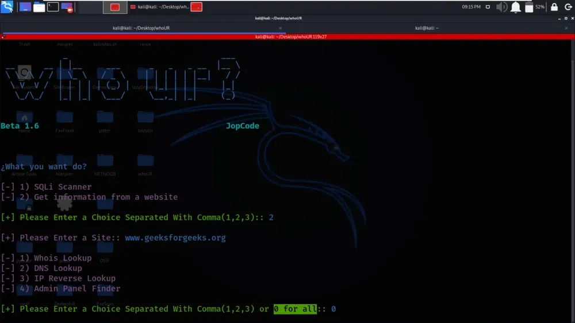Lock the screen with padlock icon
This screenshot has height=323, width=575.
[x=554, y=6]
